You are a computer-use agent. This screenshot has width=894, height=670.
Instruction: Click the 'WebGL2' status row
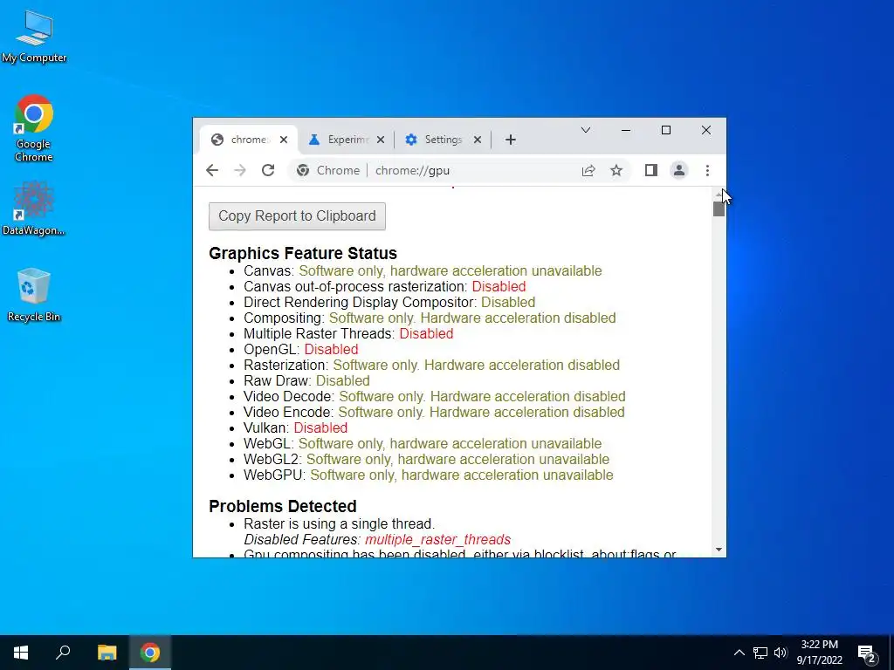[x=426, y=459]
